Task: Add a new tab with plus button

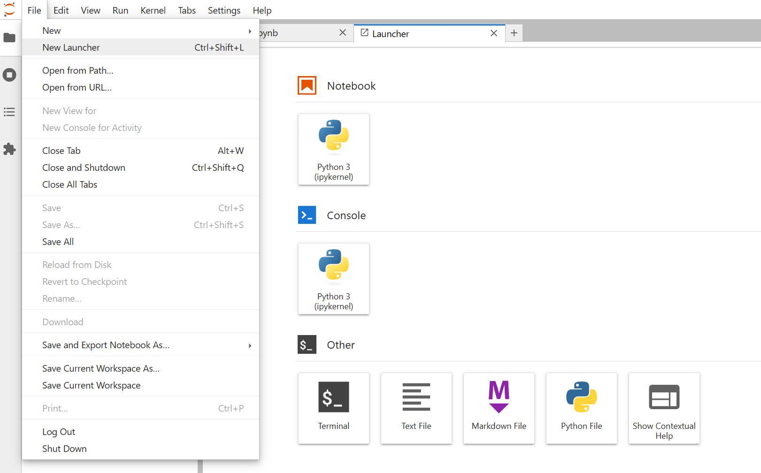Action: (x=514, y=33)
